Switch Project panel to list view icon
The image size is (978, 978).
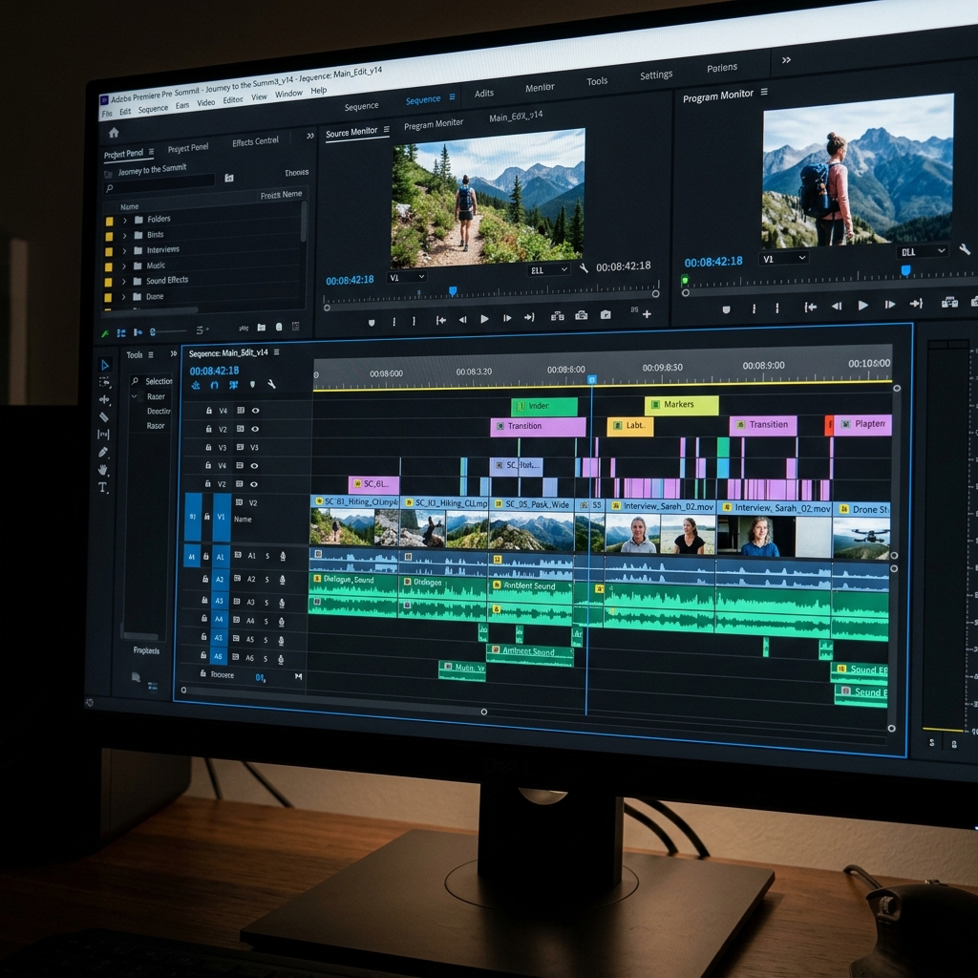click(121, 333)
